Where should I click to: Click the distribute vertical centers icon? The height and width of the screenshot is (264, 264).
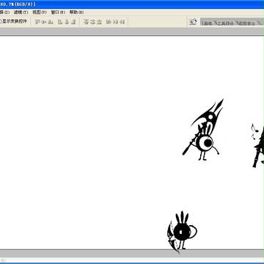coord(92,22)
